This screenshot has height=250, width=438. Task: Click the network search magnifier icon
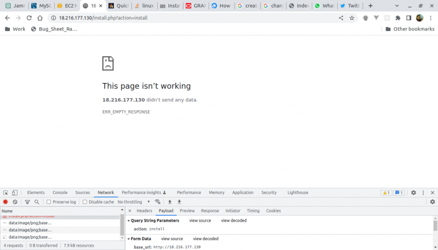point(37,202)
